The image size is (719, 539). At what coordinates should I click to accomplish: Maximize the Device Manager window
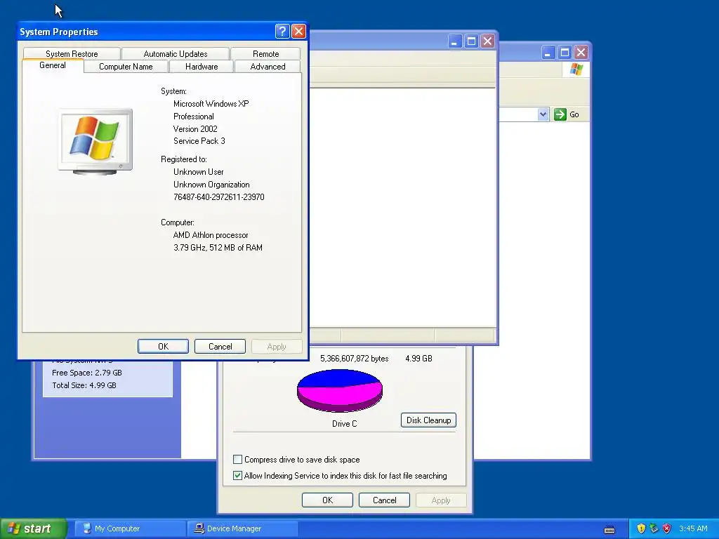pyautogui.click(x=471, y=41)
